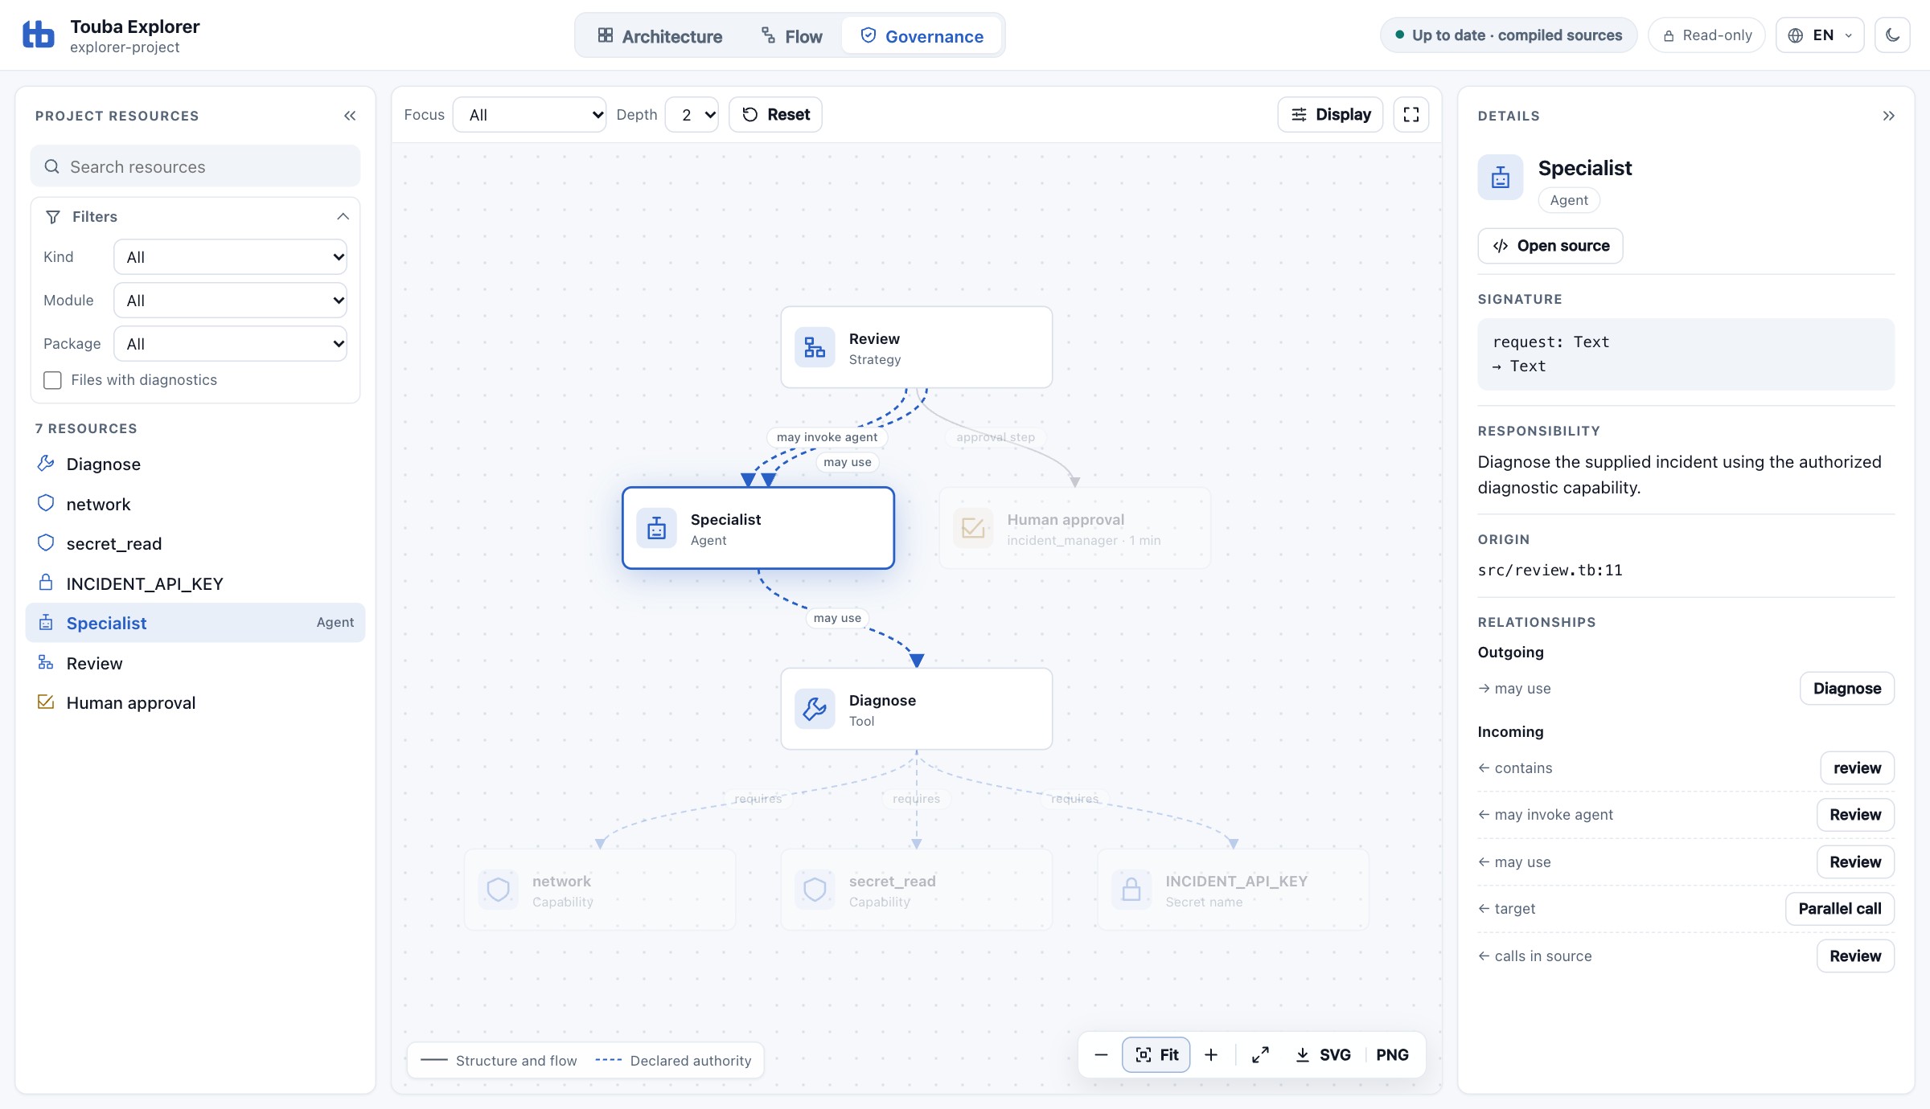1930x1109 pixels.
Task: Click the Fit view button
Action: point(1156,1054)
